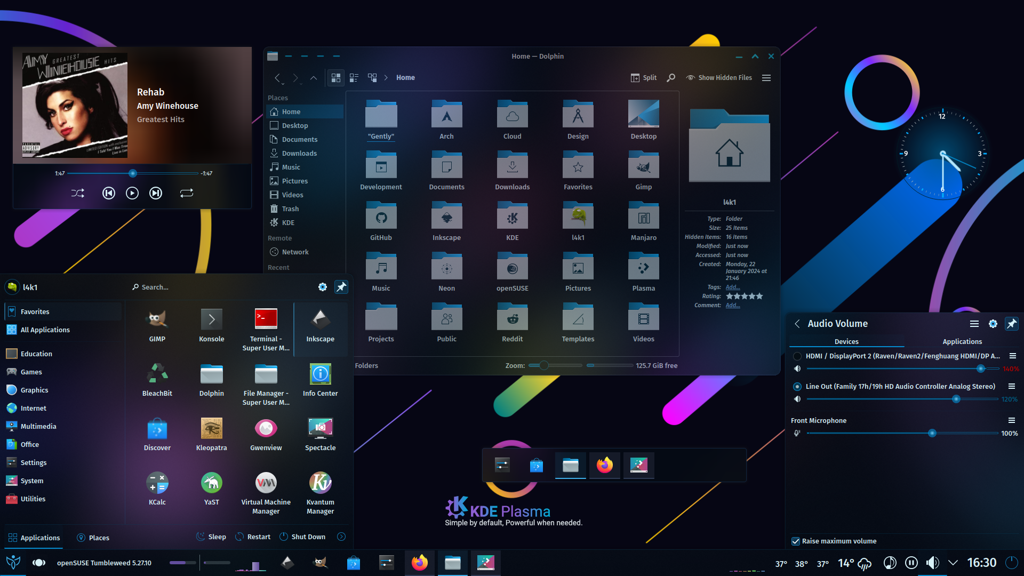Adjust the Dolphin zoom slider

555,365
